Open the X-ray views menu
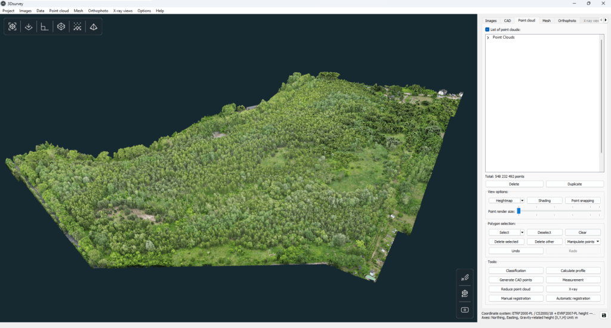 coord(123,11)
